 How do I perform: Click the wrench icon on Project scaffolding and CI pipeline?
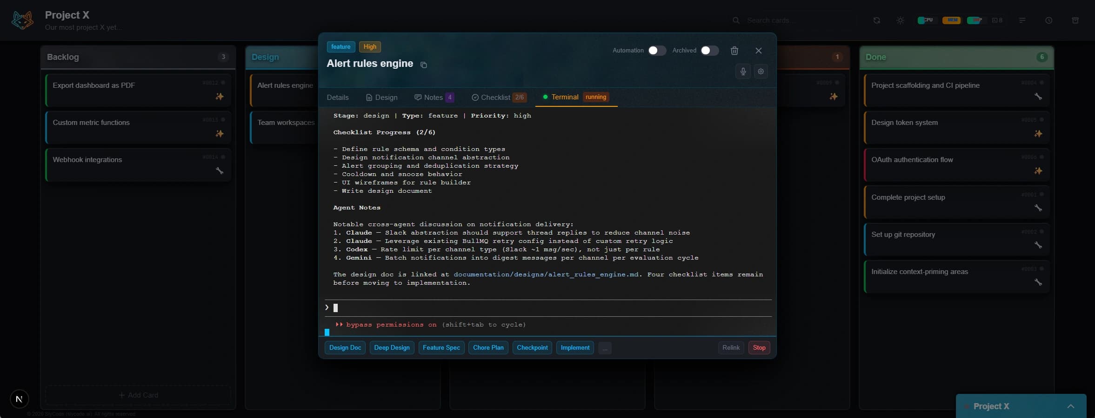(1038, 97)
